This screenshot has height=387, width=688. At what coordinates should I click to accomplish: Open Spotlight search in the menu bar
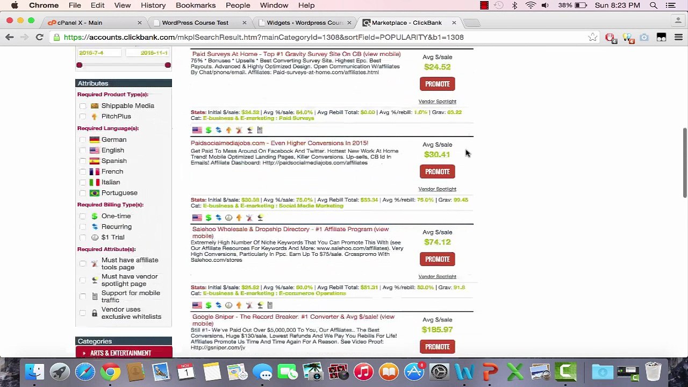click(x=654, y=5)
